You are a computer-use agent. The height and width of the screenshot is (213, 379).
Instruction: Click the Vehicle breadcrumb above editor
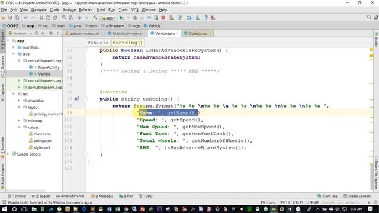tap(98, 43)
